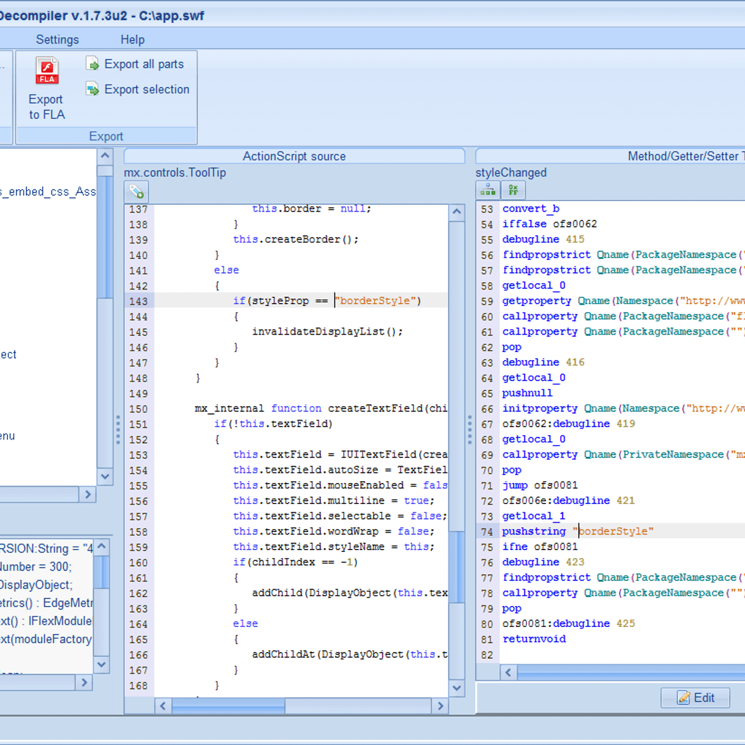
Task: Toggle the hex 0xFF view icon
Action: 513,190
